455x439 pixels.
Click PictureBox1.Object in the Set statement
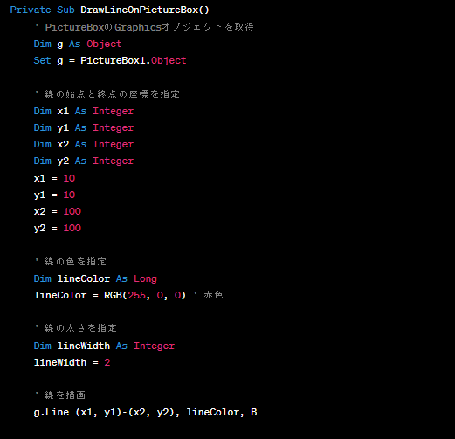click(x=134, y=60)
